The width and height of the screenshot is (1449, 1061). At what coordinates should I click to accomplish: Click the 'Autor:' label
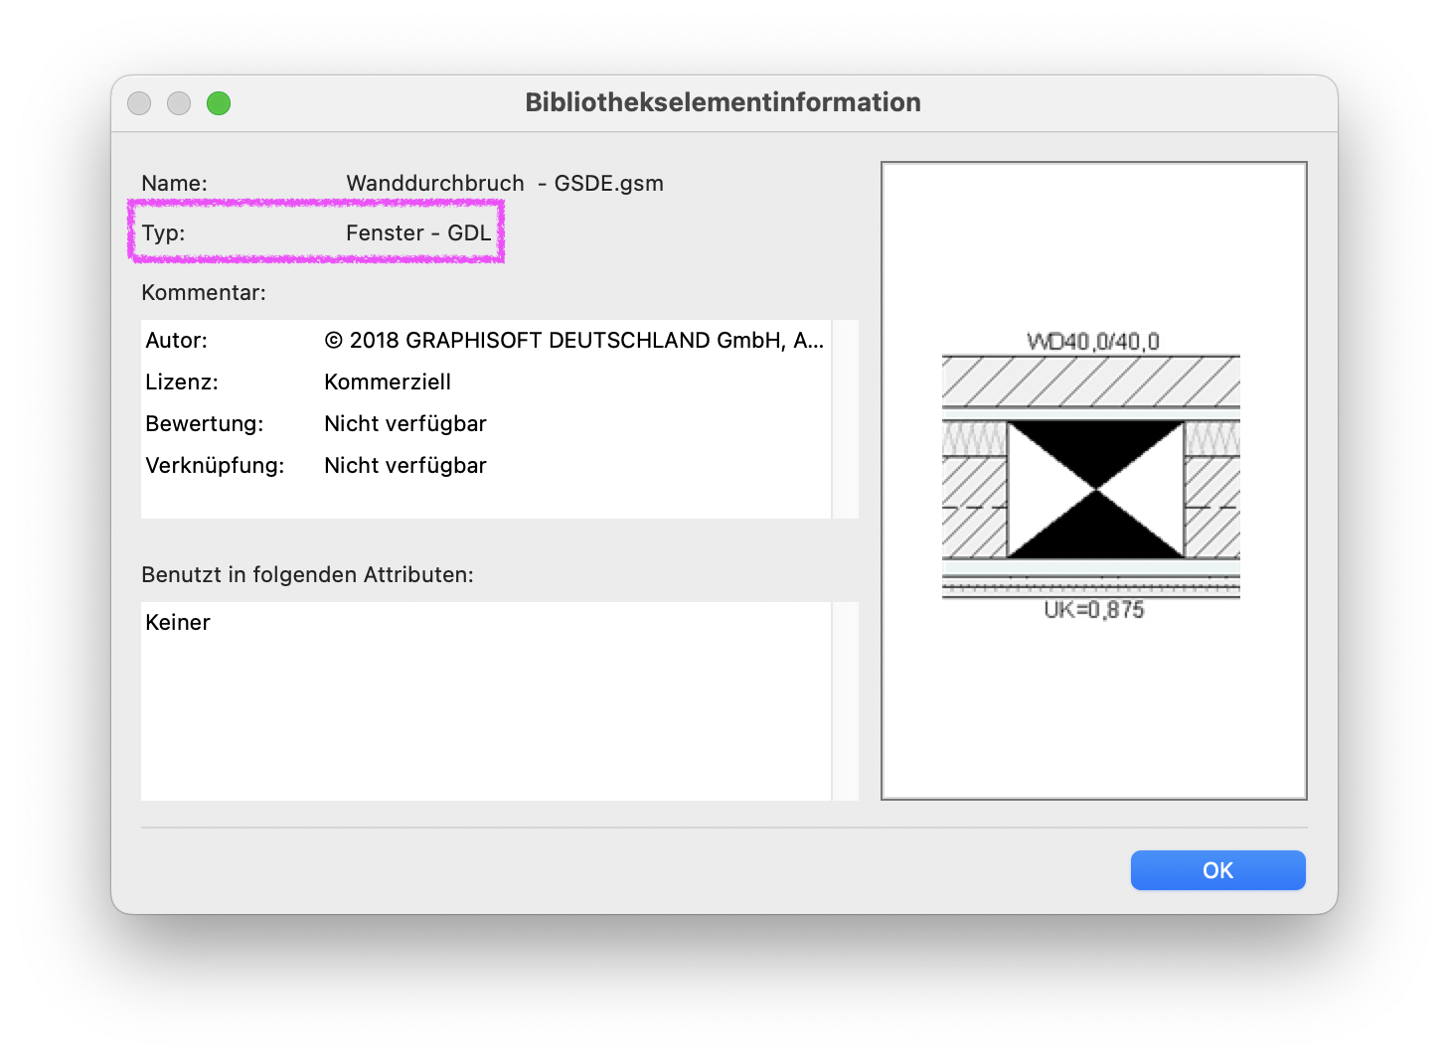point(177,341)
